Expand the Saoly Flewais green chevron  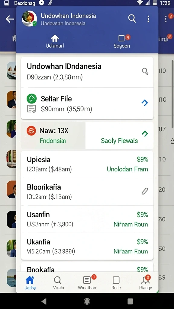pos(145,133)
